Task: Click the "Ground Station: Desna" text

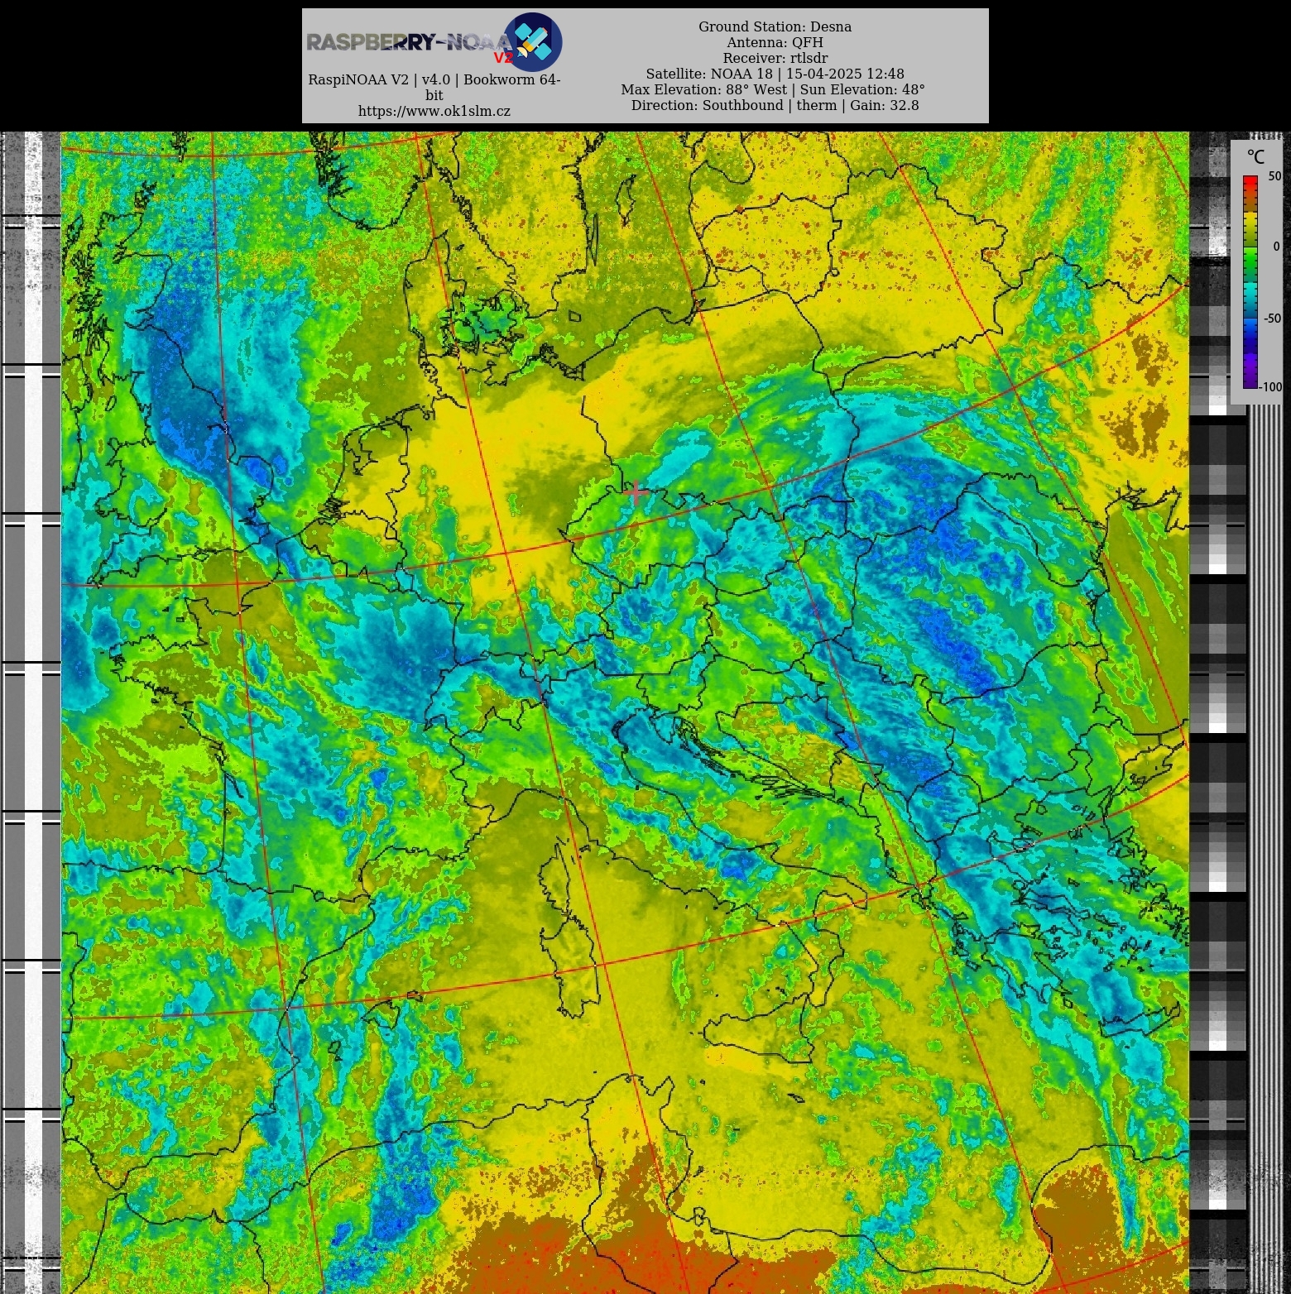Action: coord(775,26)
